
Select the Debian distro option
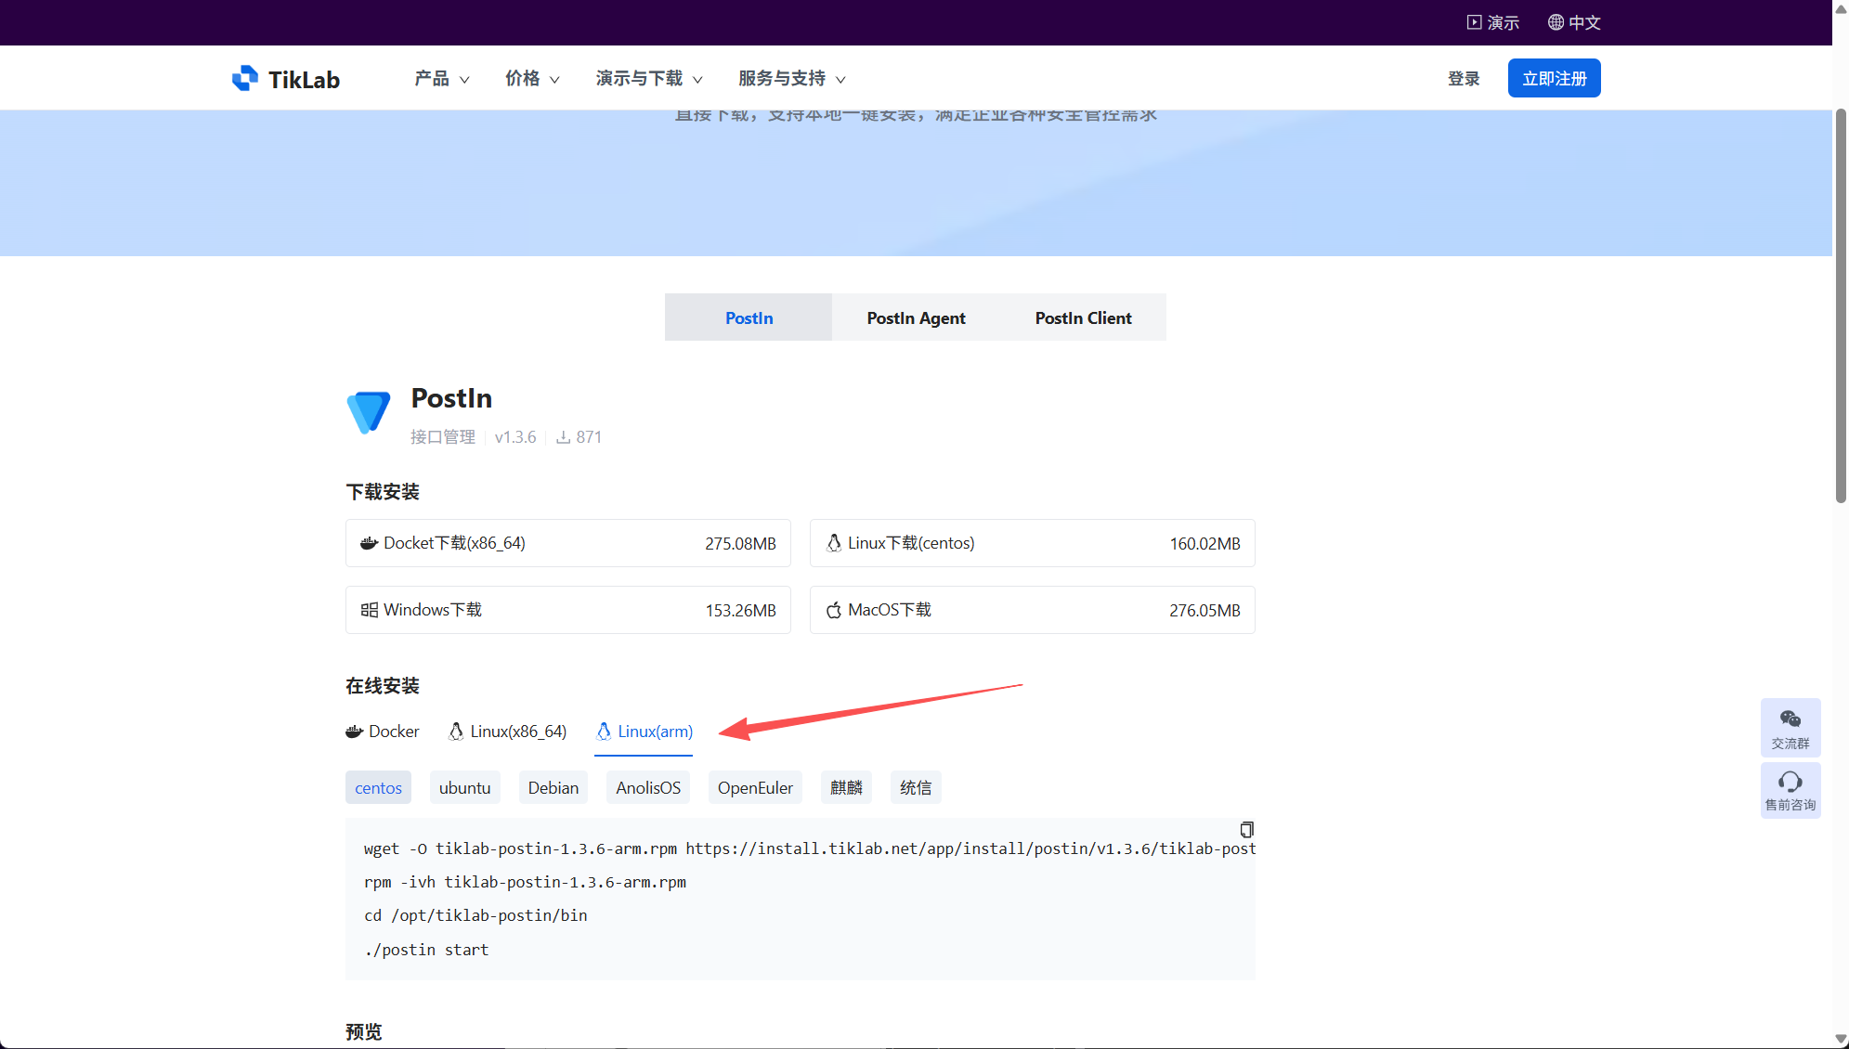pos(553,787)
